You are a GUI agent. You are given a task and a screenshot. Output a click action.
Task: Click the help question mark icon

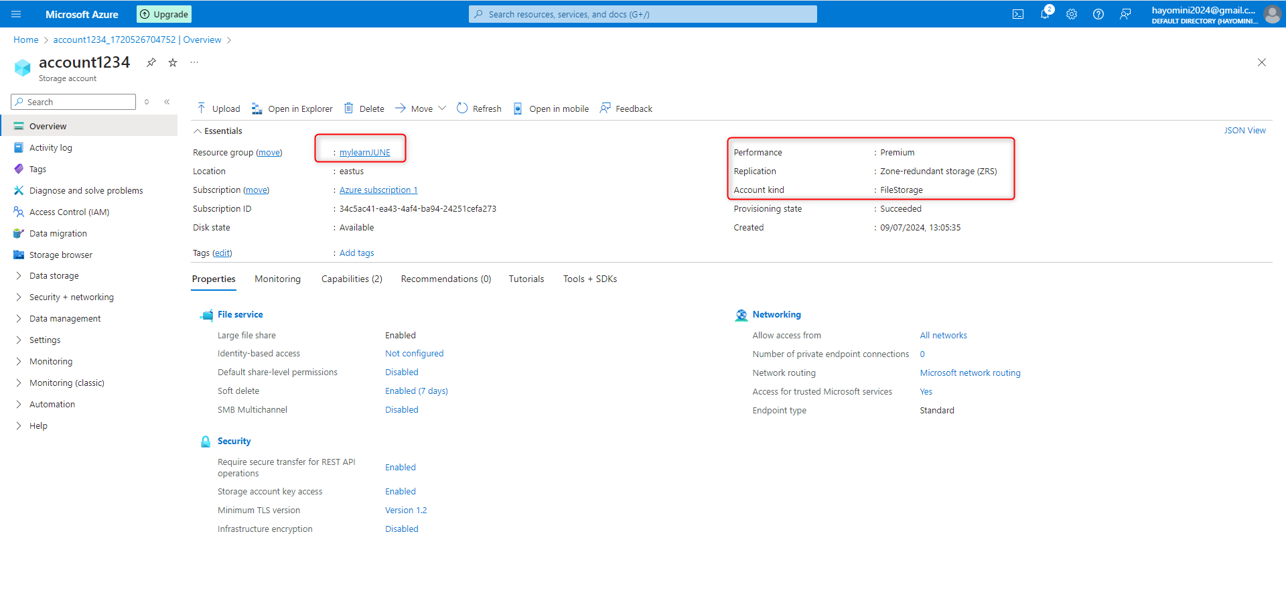point(1098,14)
